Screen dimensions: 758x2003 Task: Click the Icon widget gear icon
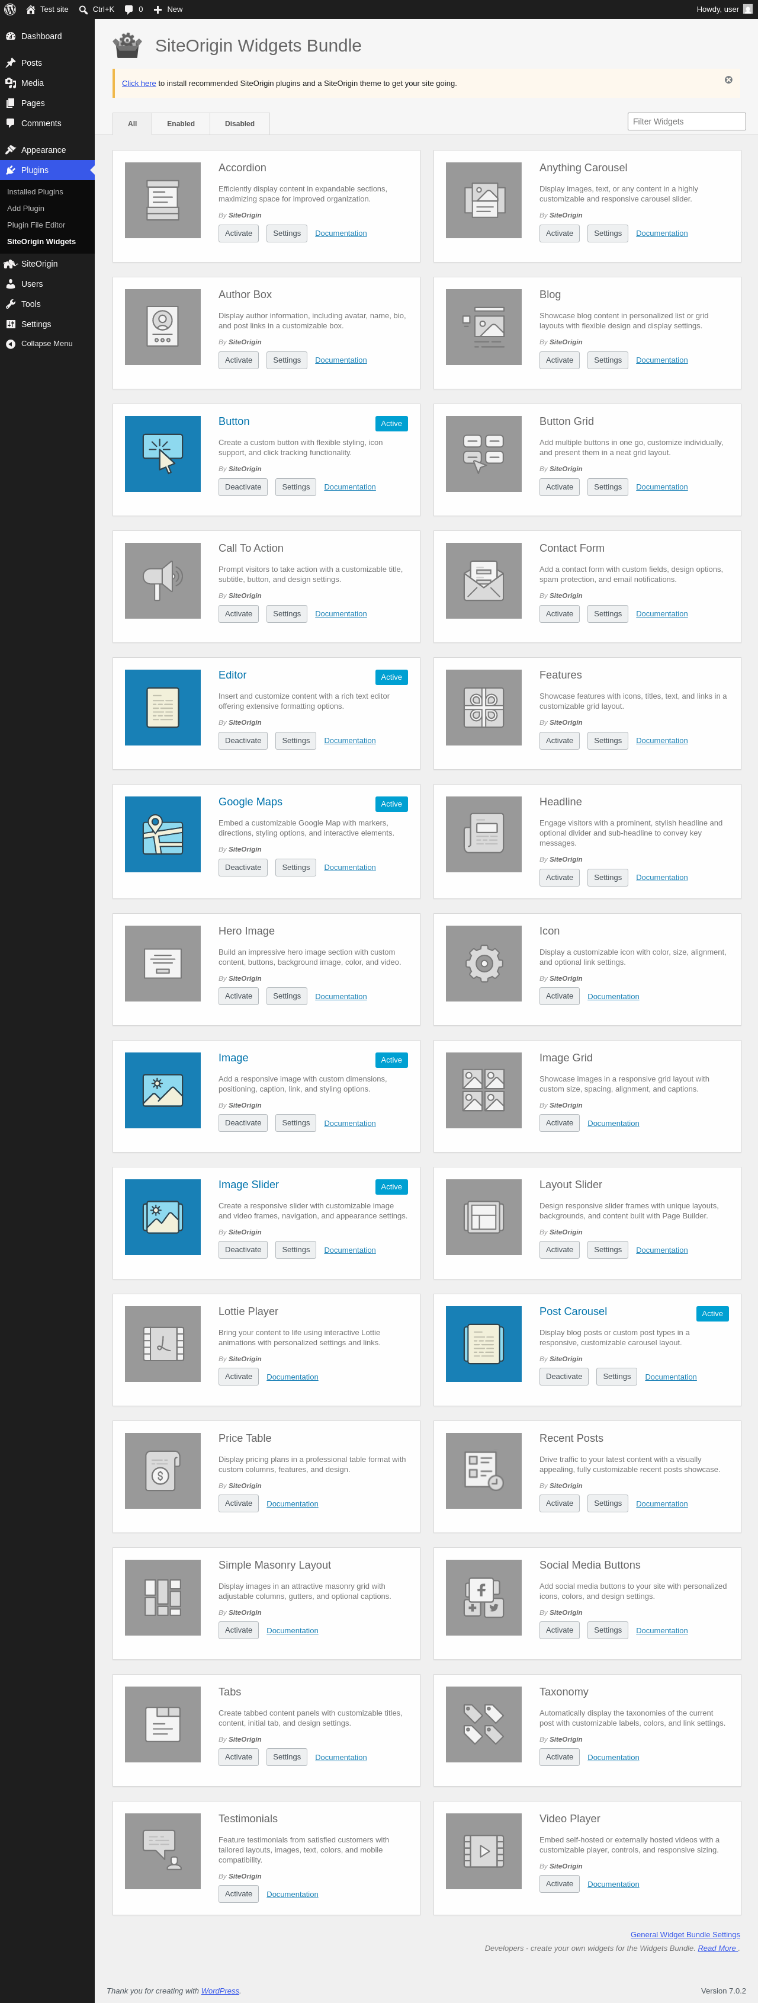483,962
